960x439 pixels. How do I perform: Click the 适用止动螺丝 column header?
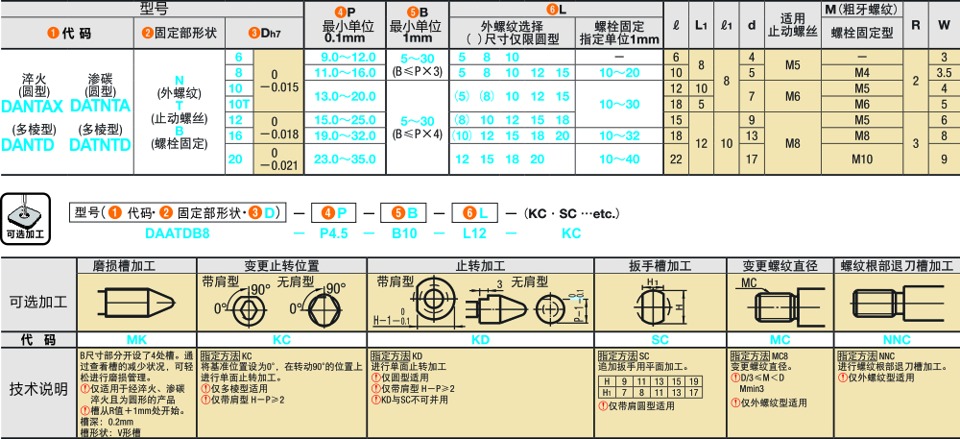(792, 26)
